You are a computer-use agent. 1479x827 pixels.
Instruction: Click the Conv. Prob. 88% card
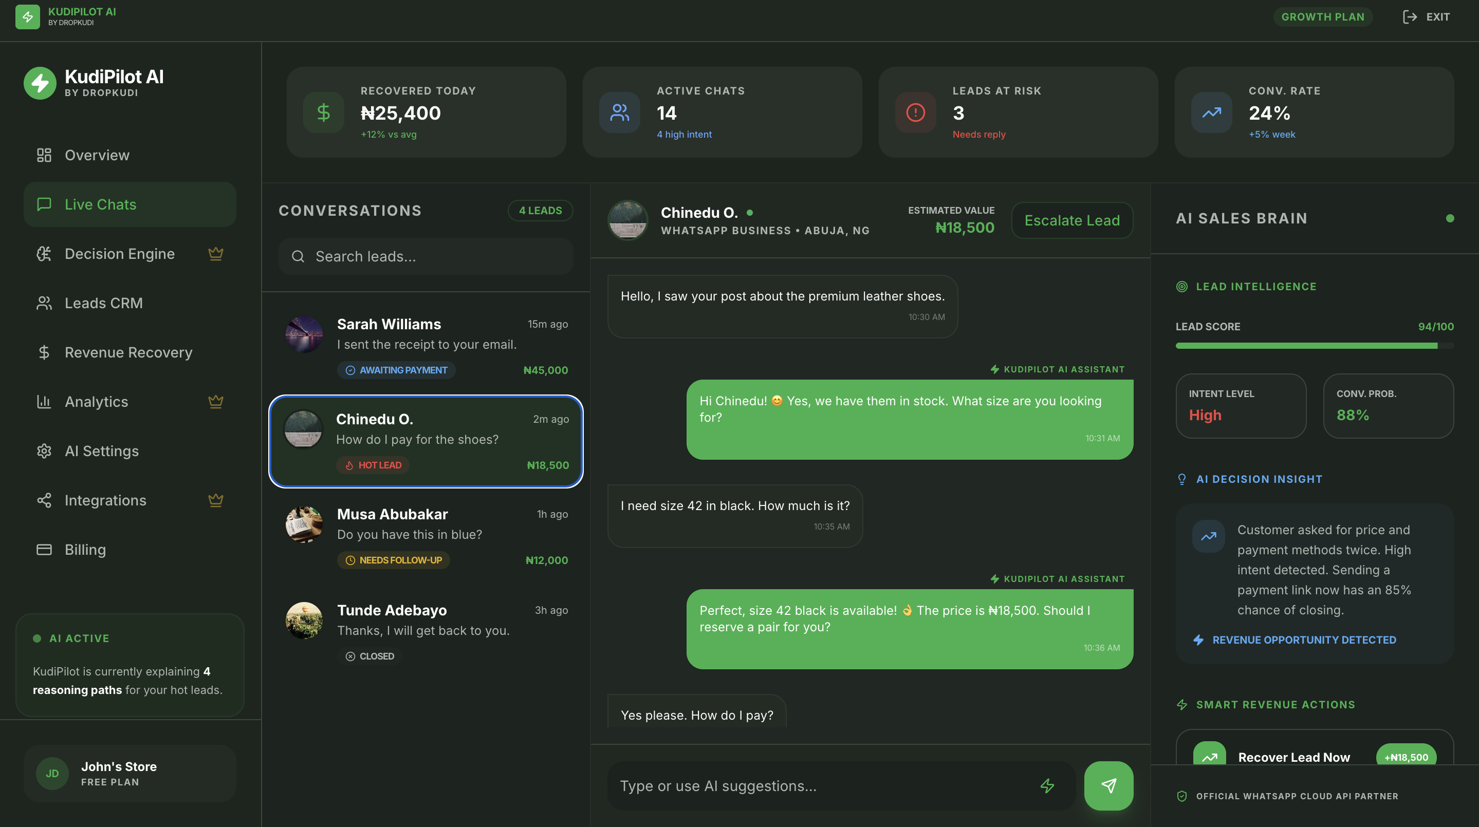pyautogui.click(x=1388, y=406)
